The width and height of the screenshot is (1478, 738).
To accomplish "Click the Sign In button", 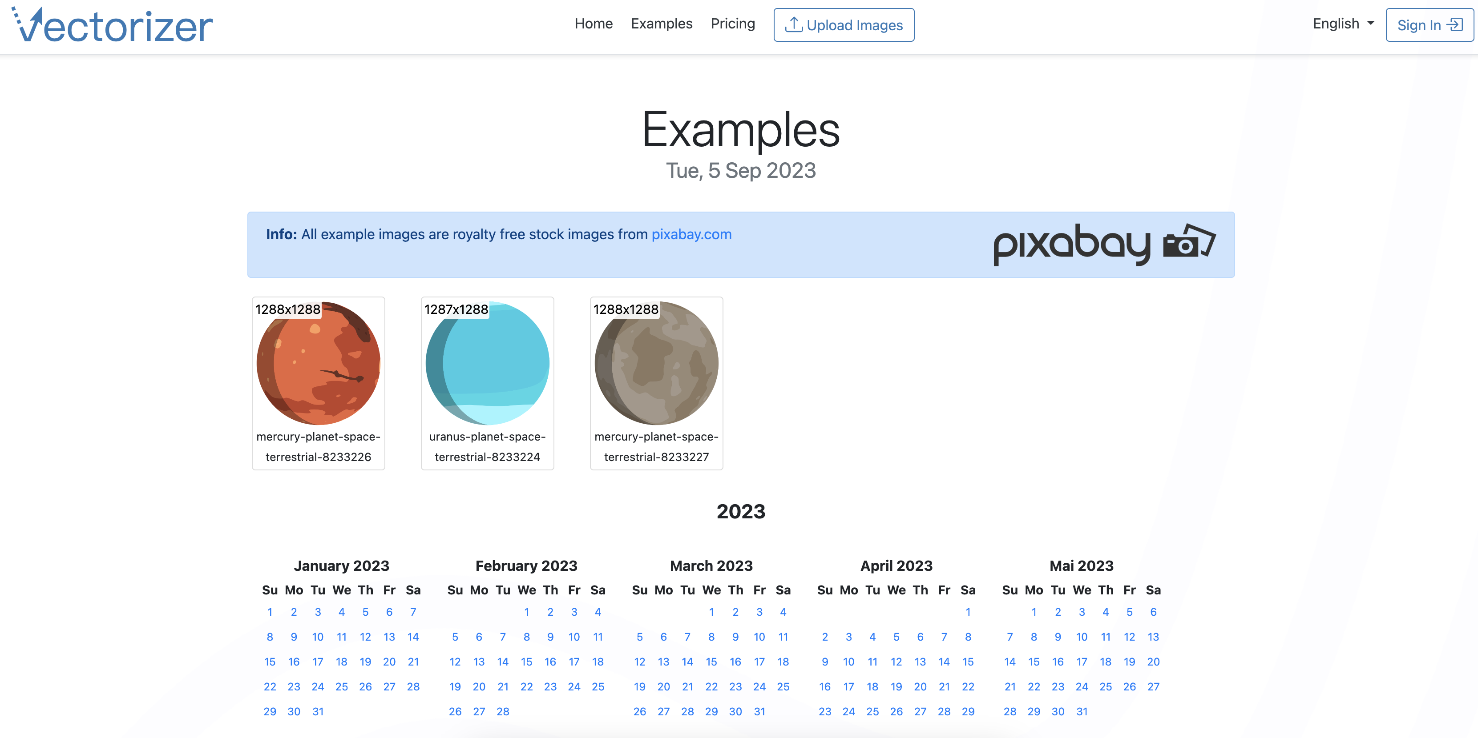I will (x=1429, y=24).
